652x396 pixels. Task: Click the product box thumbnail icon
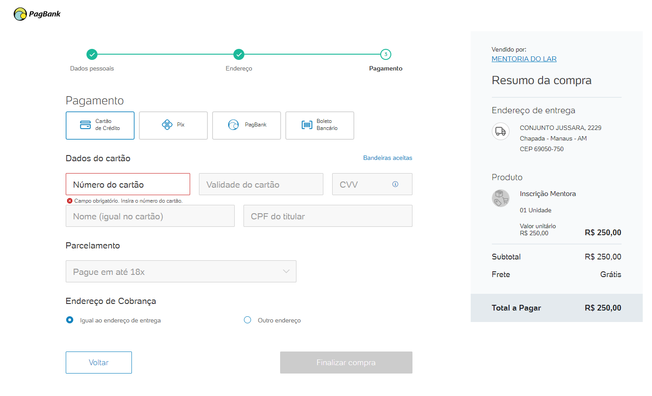(501, 198)
